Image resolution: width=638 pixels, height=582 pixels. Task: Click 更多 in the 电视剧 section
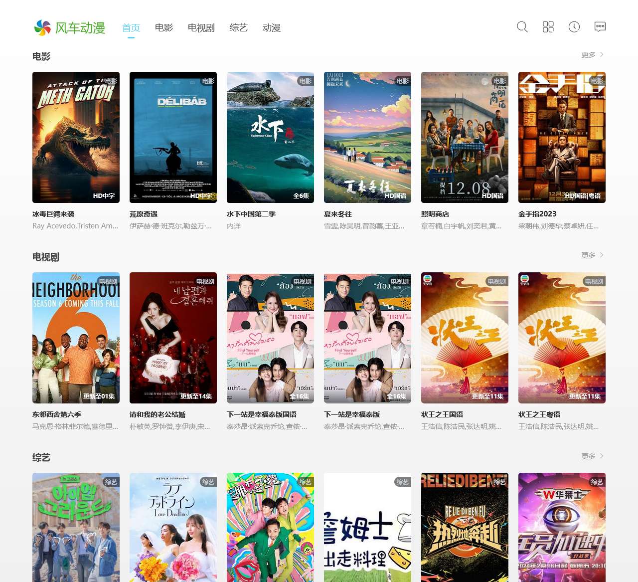593,255
